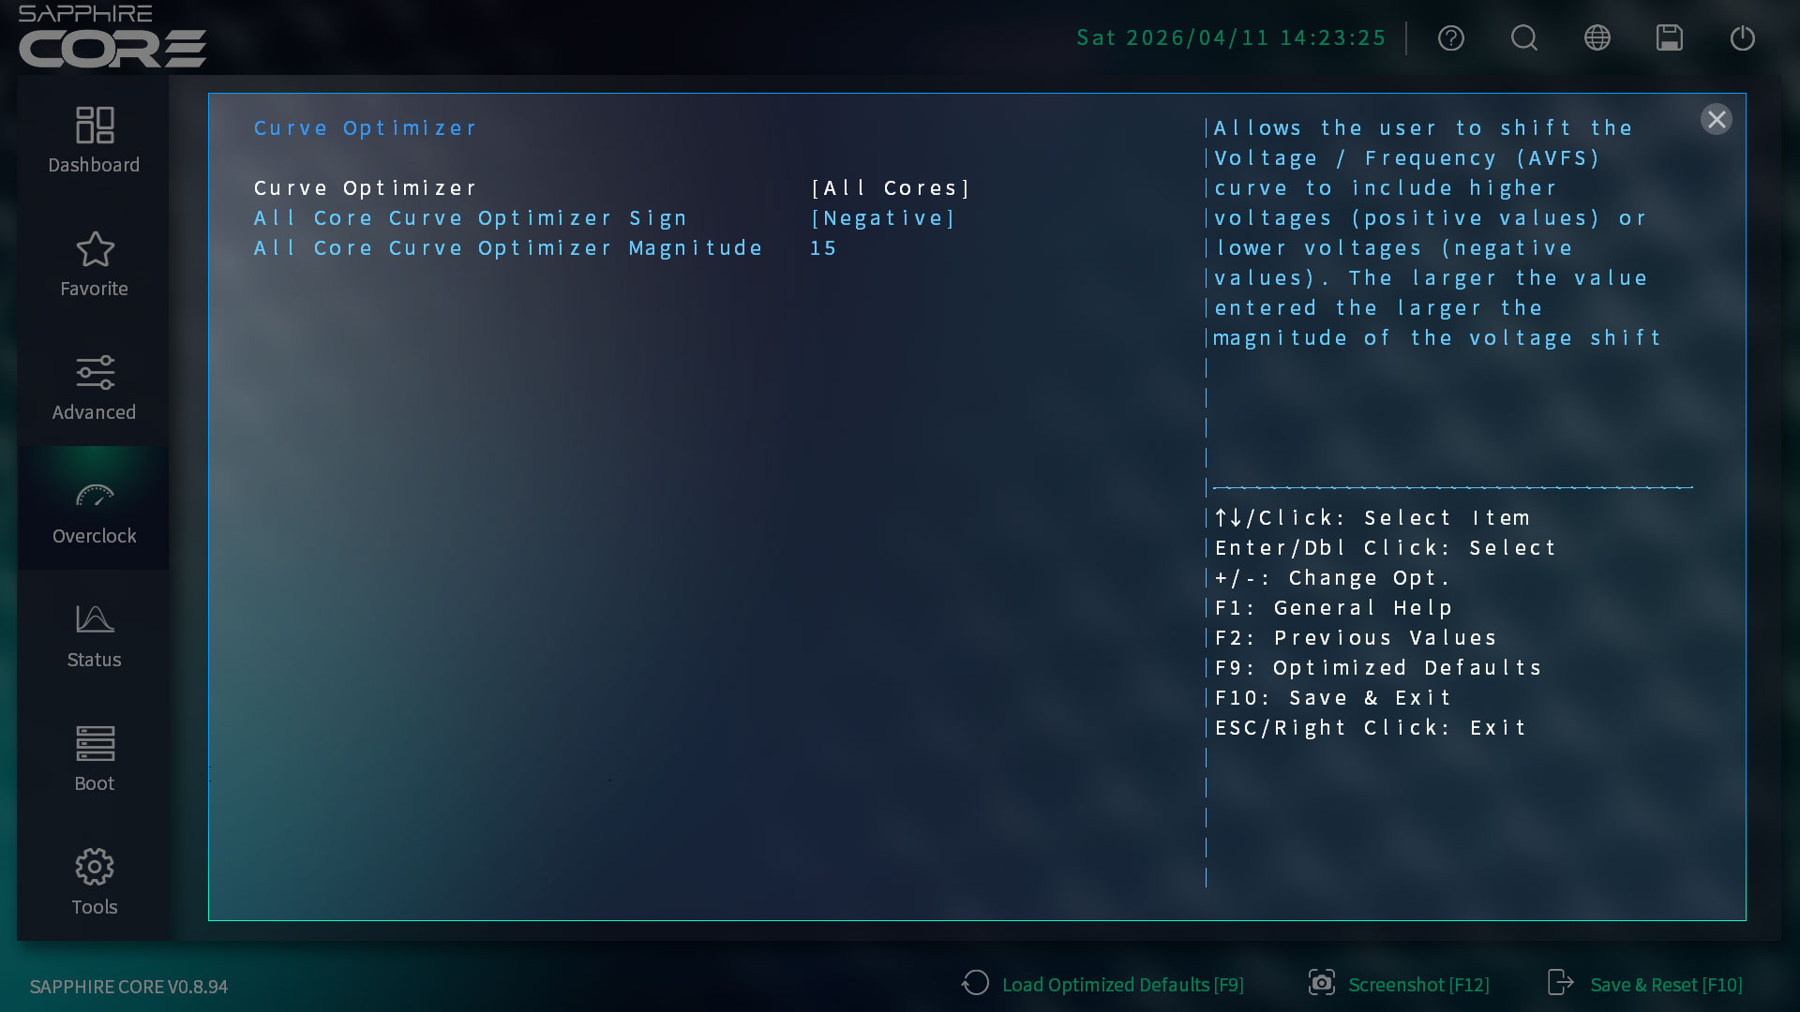This screenshot has width=1800, height=1012.
Task: Select All Core Curve Optimizer Magnitude row
Action: [x=508, y=248]
